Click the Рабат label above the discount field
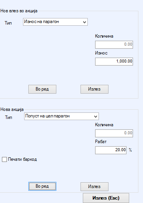Image resolution: width=143 pixels, height=203 pixels. click(101, 142)
